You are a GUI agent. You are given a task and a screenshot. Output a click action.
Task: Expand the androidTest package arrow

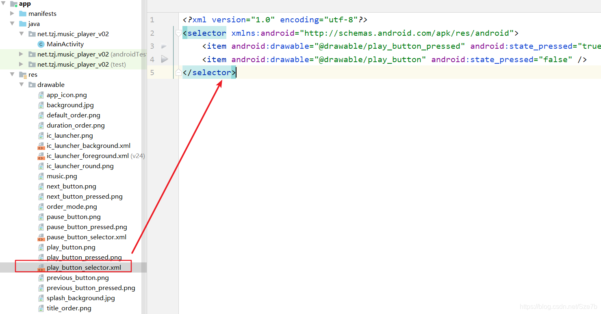pos(22,54)
